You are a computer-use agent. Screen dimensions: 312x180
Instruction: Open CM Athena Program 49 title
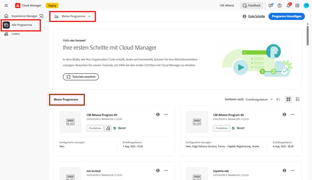[x=102, y=115]
